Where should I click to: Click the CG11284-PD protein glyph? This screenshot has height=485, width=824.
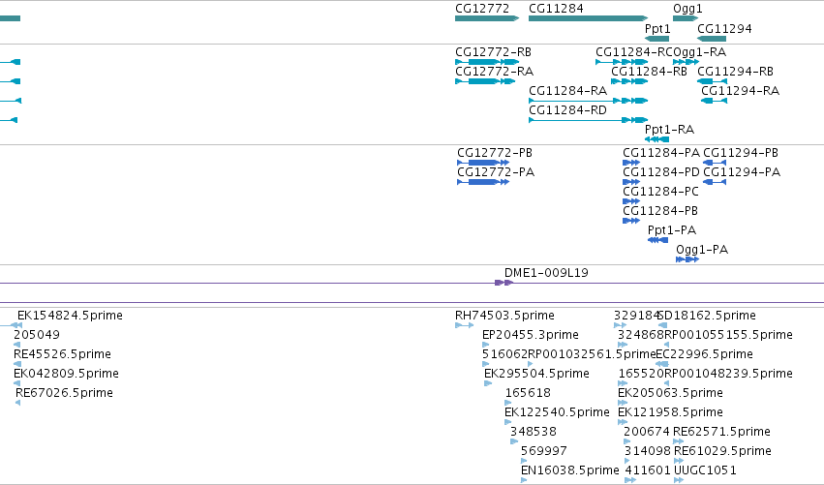(631, 182)
